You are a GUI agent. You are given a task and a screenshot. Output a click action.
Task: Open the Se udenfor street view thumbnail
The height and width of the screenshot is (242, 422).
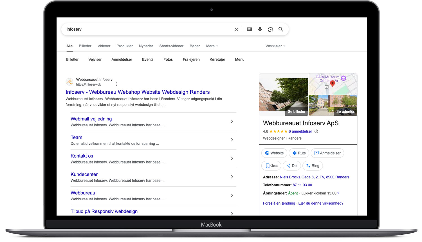pyautogui.click(x=333, y=106)
